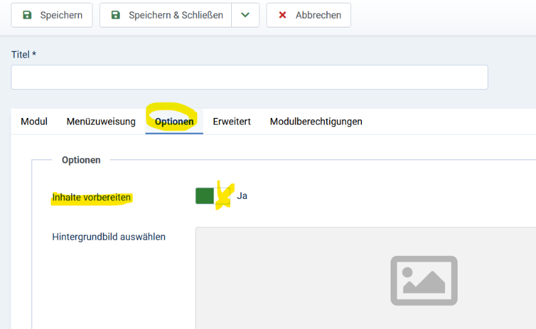
Task: Open the Menüzuweisung tab
Action: 101,121
